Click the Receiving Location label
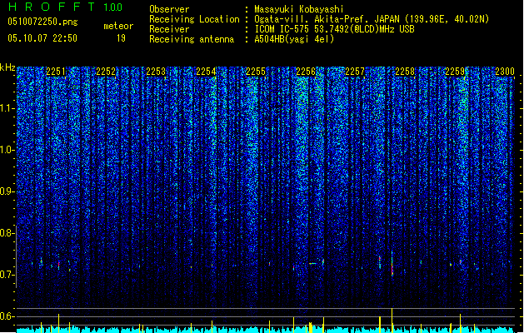 (194, 19)
